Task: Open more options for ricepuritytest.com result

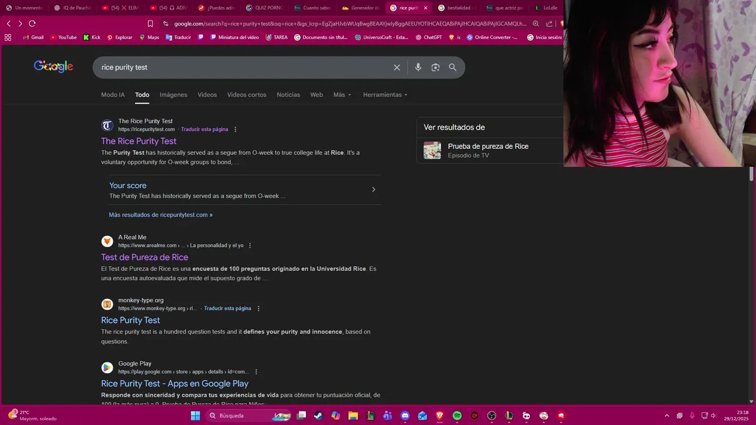Action: tap(235, 129)
